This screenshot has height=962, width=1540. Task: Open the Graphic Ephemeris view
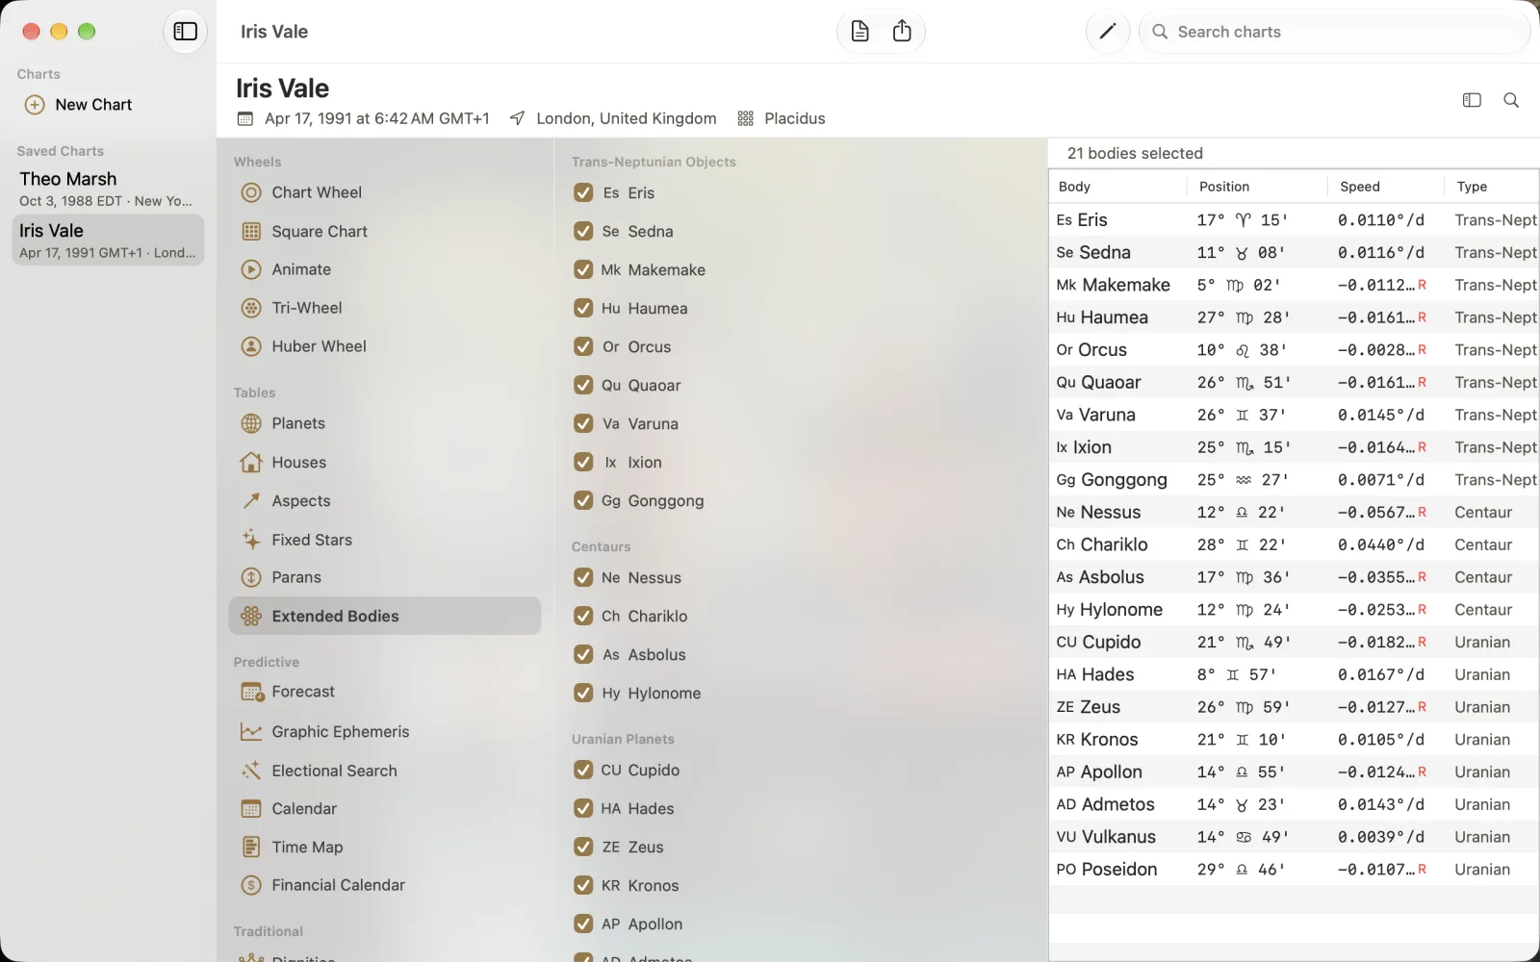tap(385, 731)
